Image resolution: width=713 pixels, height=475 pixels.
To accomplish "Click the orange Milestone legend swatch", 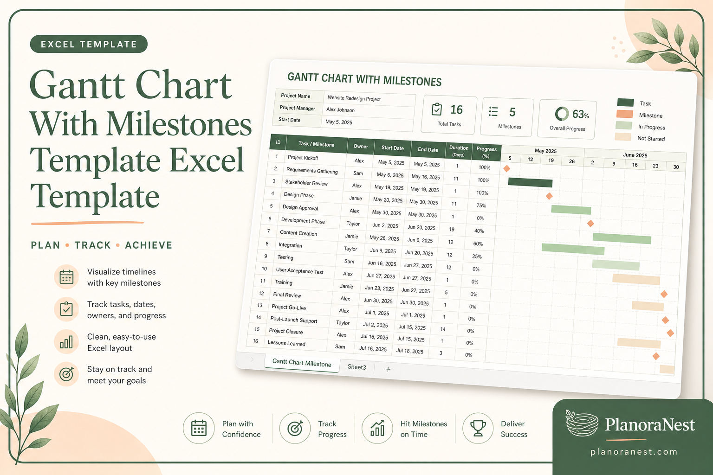I will pos(624,114).
